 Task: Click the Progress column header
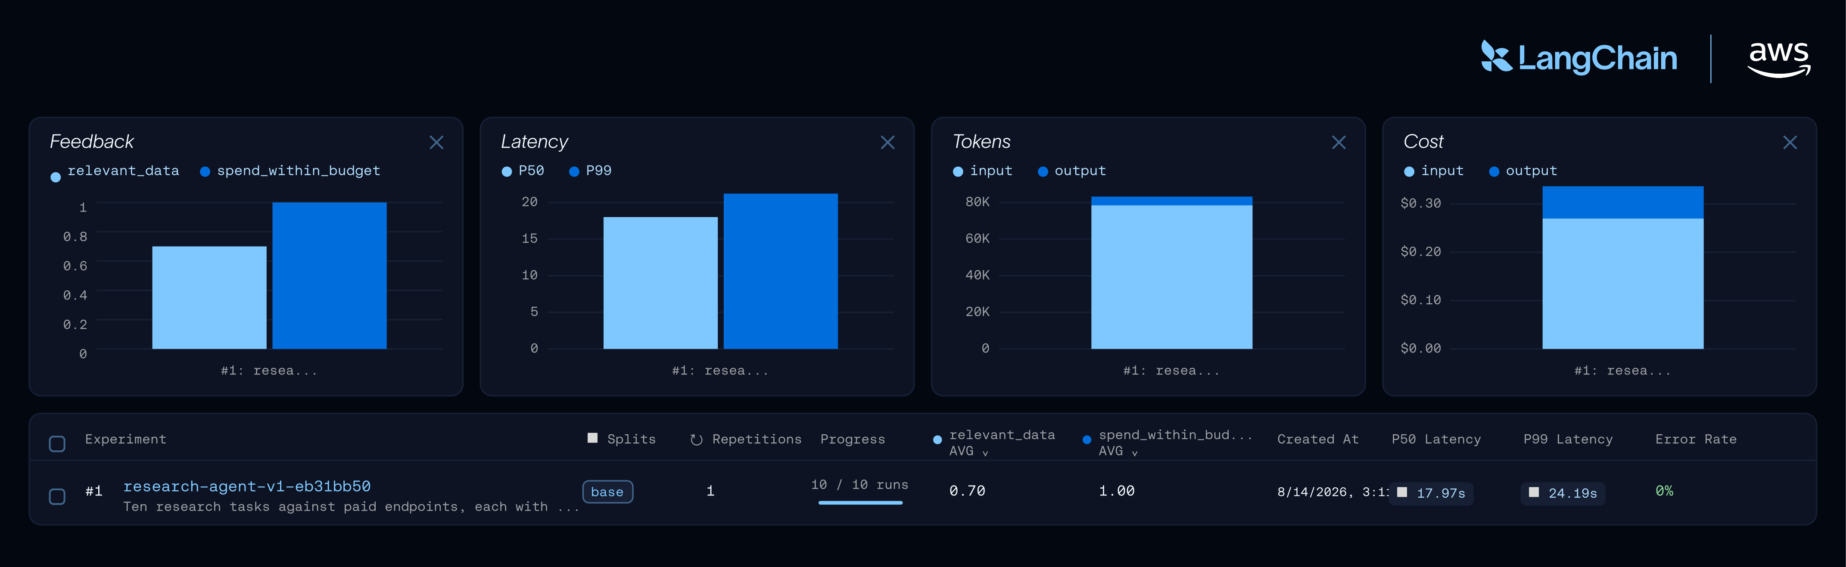pos(852,439)
